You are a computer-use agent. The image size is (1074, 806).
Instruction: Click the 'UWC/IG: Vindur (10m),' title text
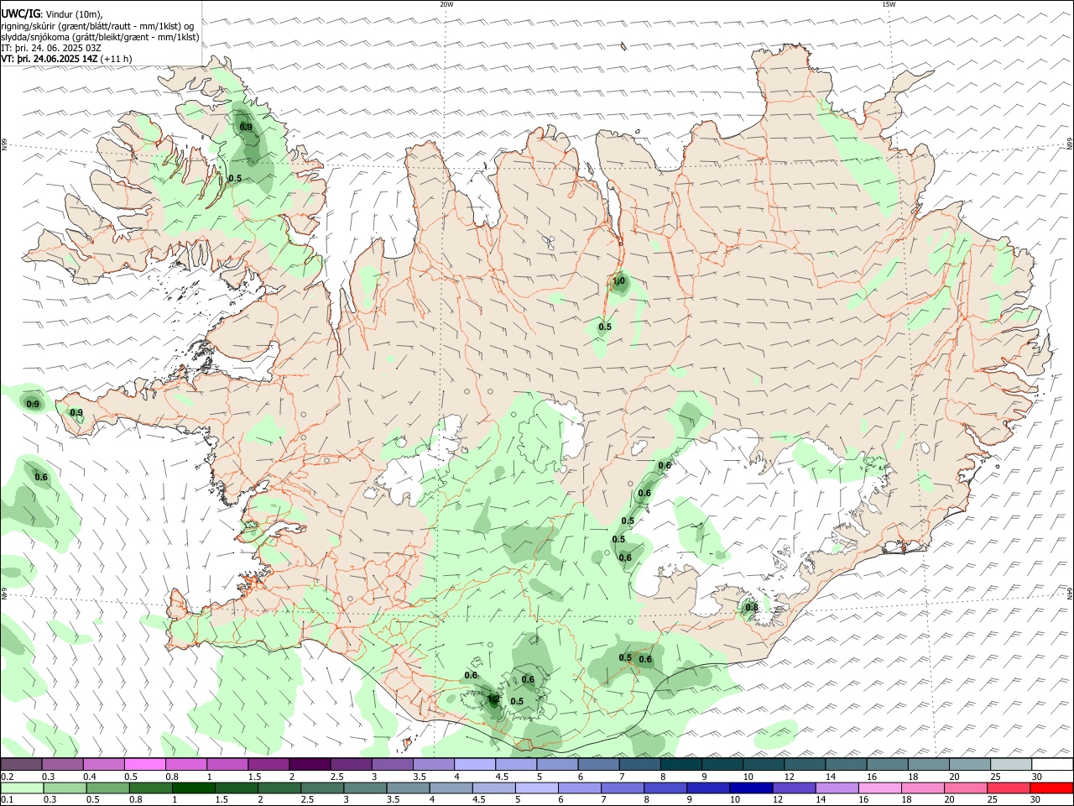pyautogui.click(x=52, y=14)
